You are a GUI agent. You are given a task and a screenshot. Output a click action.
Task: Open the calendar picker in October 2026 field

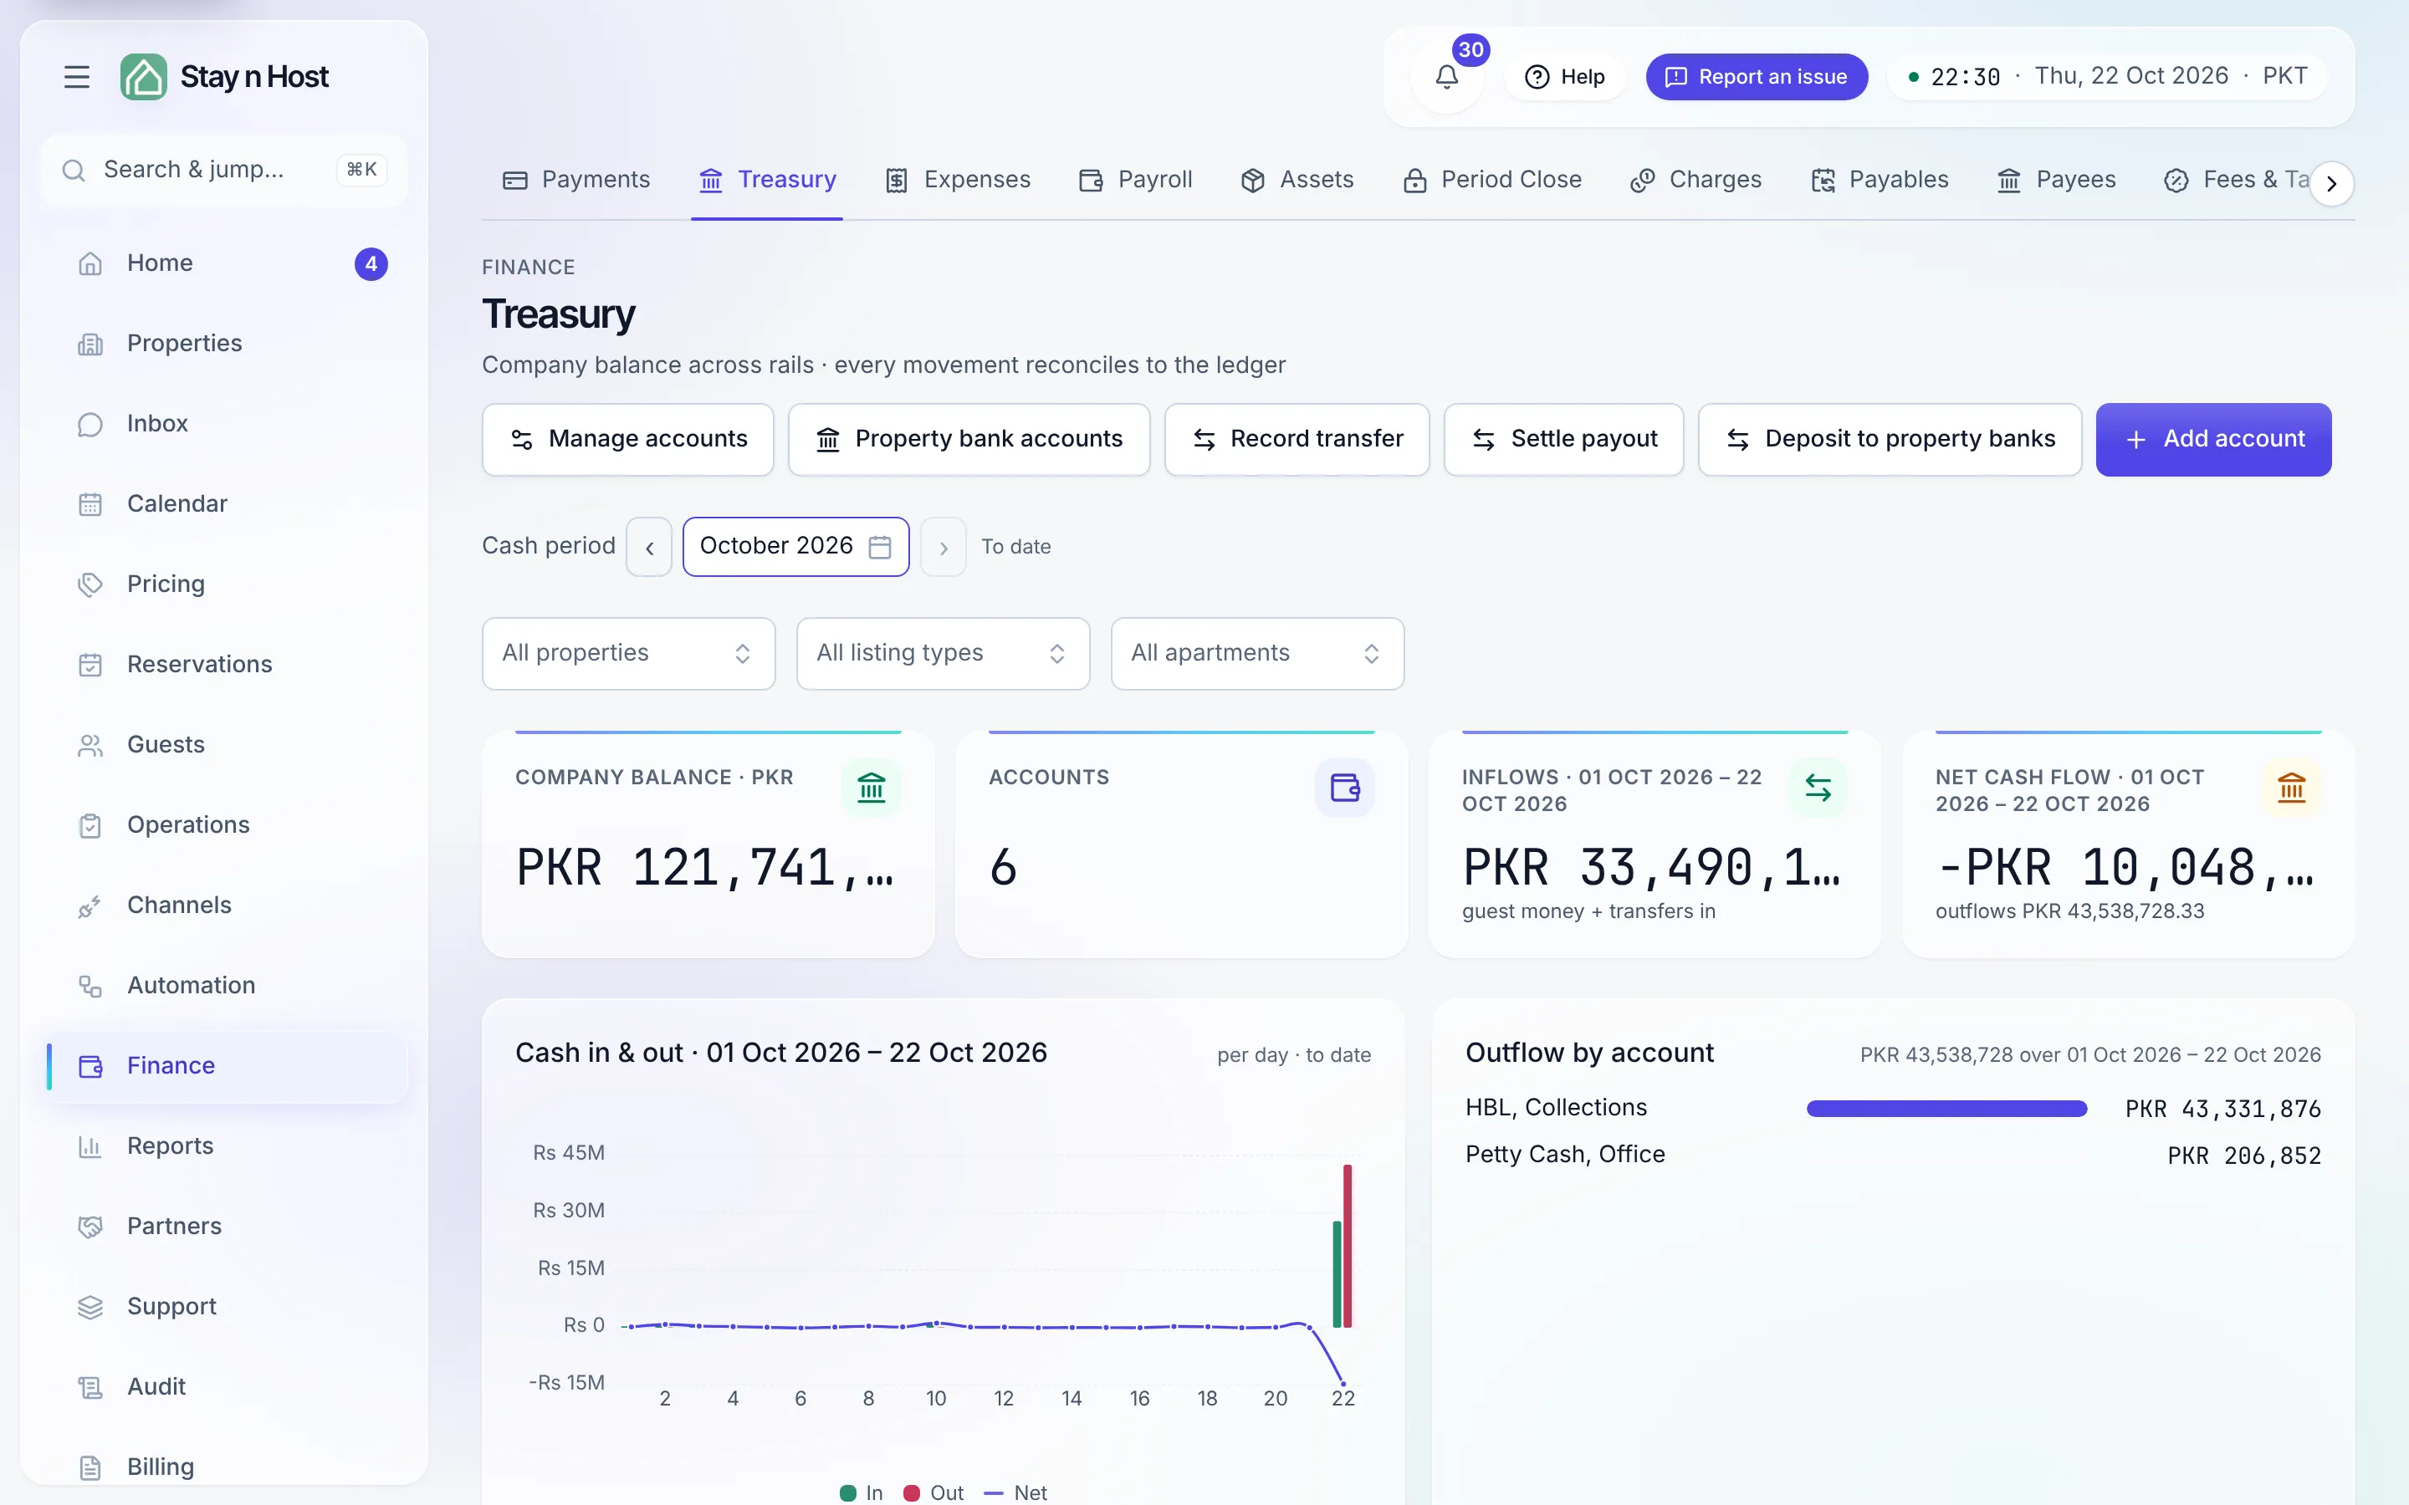[880, 547]
